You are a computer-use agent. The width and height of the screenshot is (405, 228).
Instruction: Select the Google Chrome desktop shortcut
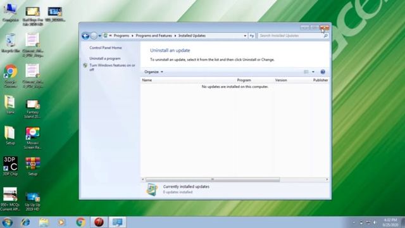[10, 76]
